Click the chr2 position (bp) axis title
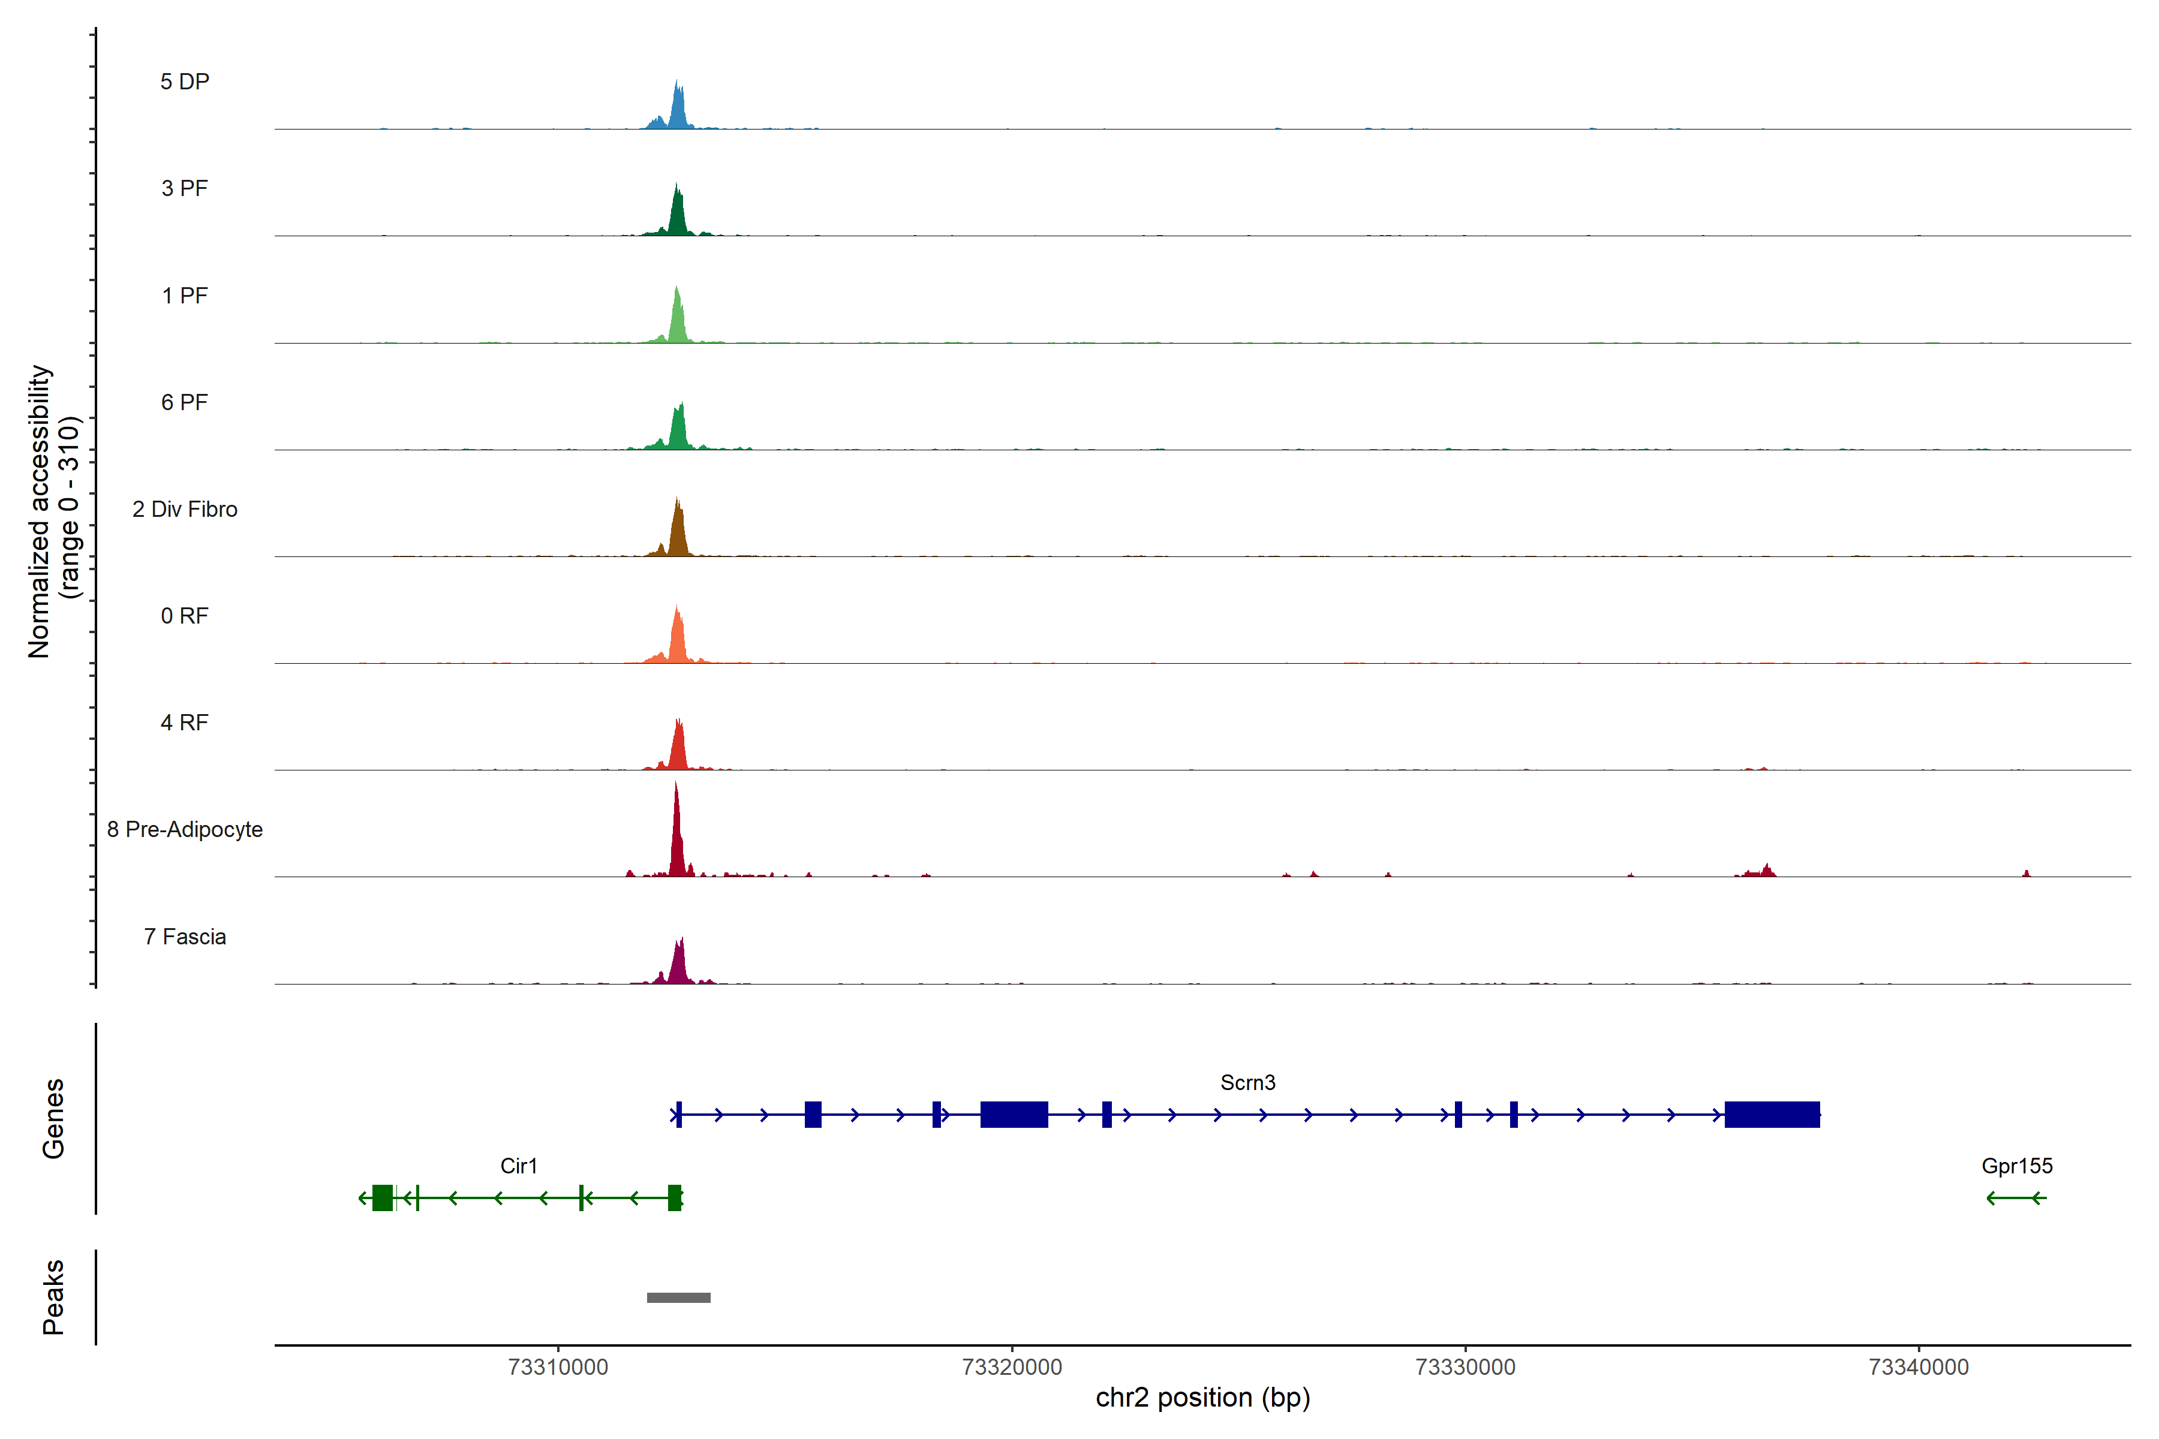 [x=1202, y=1398]
